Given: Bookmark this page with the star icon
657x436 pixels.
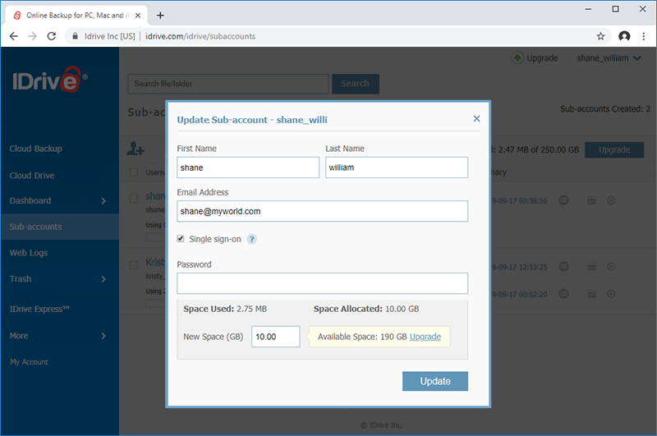Looking at the screenshot, I should pyautogui.click(x=600, y=36).
